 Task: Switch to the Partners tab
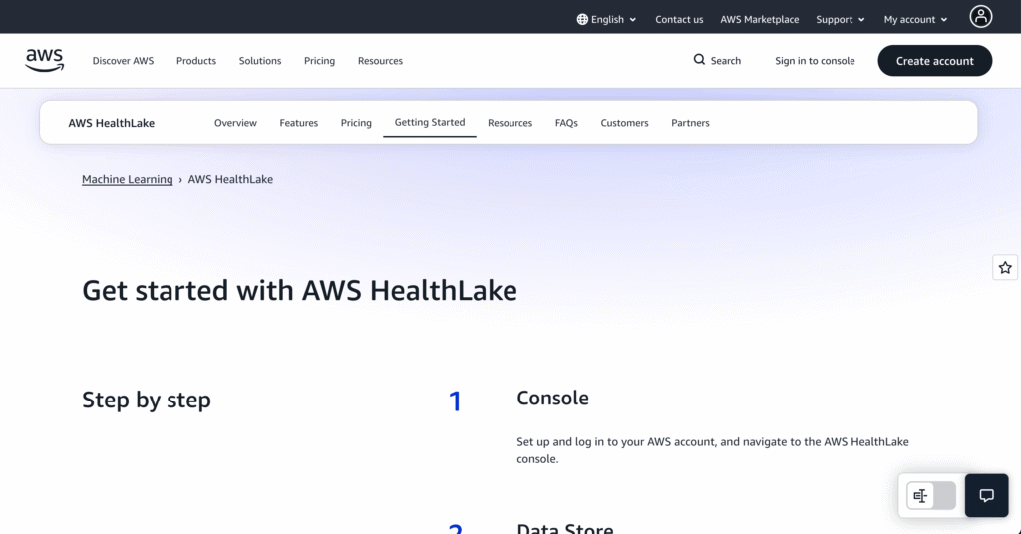tap(690, 123)
